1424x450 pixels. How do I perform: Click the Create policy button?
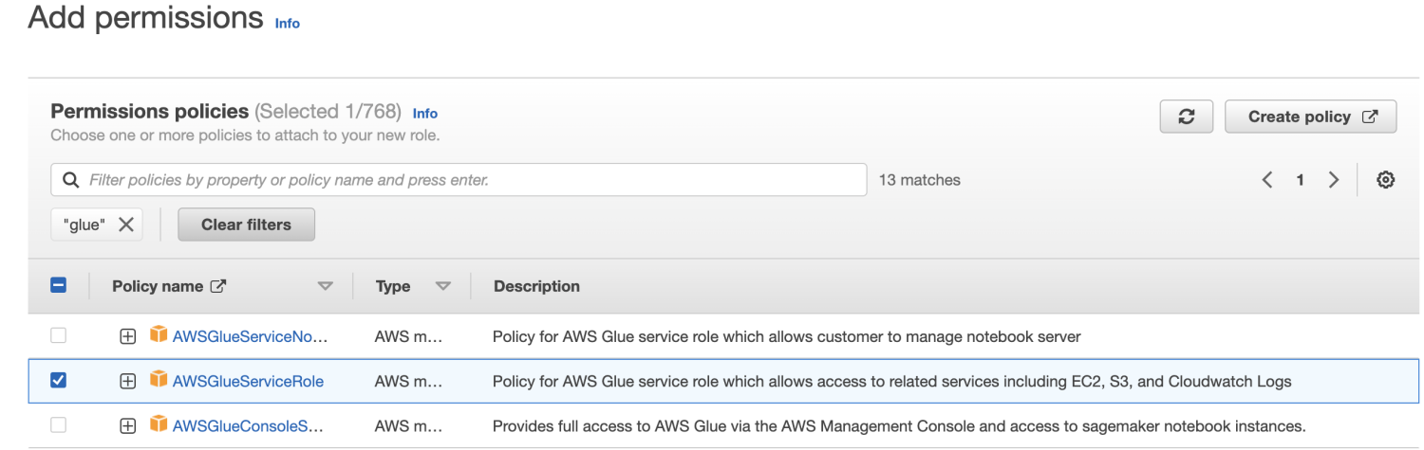[1310, 117]
